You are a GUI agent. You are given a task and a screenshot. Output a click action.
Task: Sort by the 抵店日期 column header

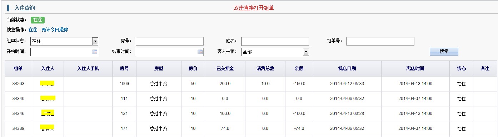[x=347, y=69]
